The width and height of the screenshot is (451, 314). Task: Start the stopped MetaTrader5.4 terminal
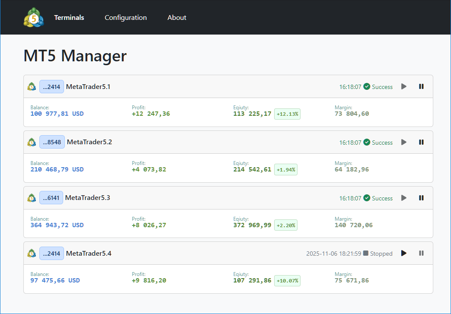[x=404, y=253]
